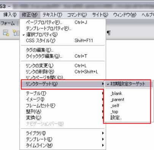
Task: Expand the フレームセット(F) submenu
Action: (x=63, y=106)
